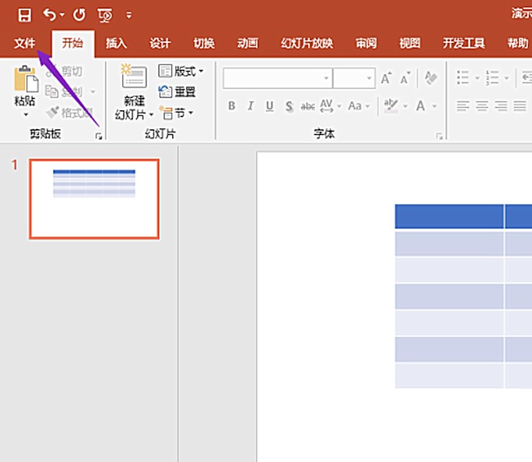The width and height of the screenshot is (532, 462).
Task: Select slide 1 thumbnail in the panel
Action: [94, 199]
